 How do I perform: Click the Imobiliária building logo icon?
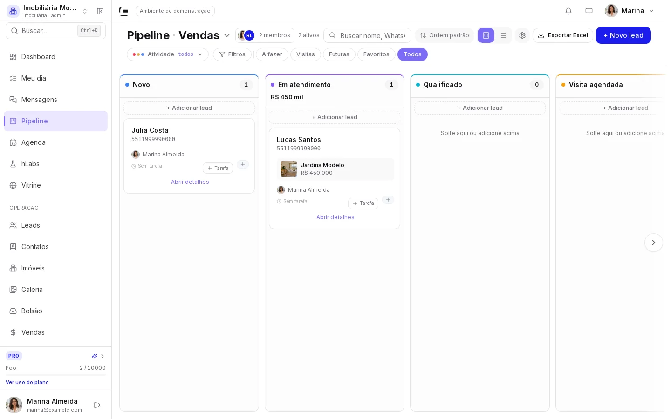pos(13,11)
